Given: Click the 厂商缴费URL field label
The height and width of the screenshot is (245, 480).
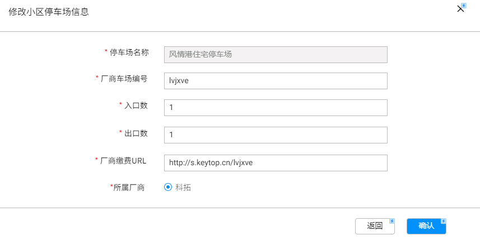Looking at the screenshot, I should (x=123, y=160).
